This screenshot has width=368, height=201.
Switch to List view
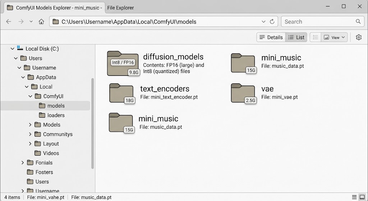click(296, 37)
